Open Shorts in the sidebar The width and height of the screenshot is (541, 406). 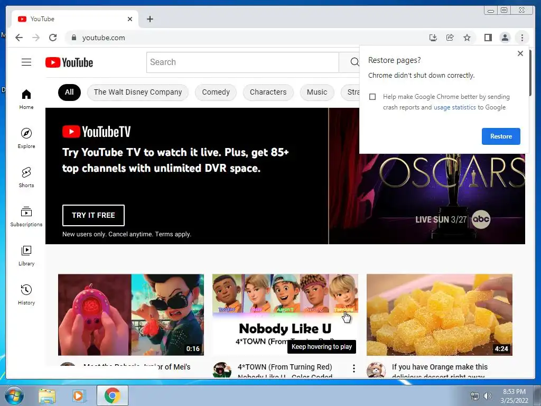click(26, 178)
